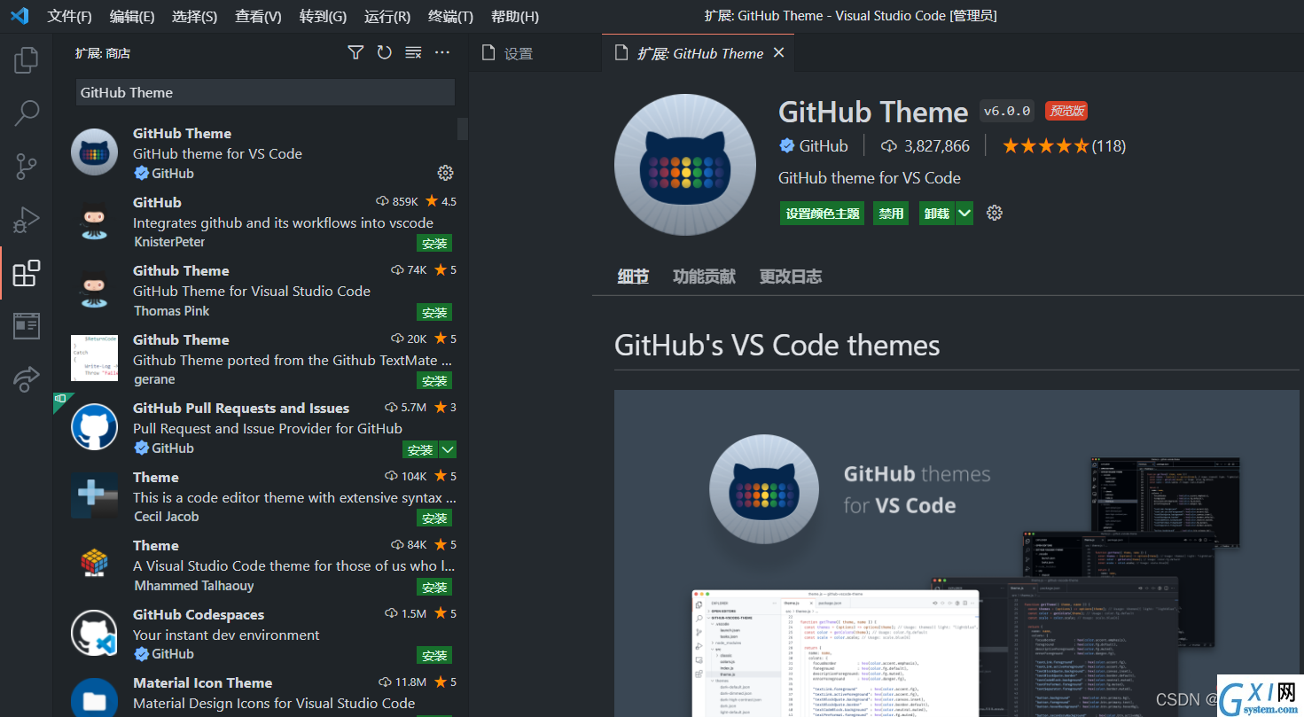This screenshot has width=1304, height=717.
Task: Select the 更改日志 changelog tab
Action: click(791, 277)
